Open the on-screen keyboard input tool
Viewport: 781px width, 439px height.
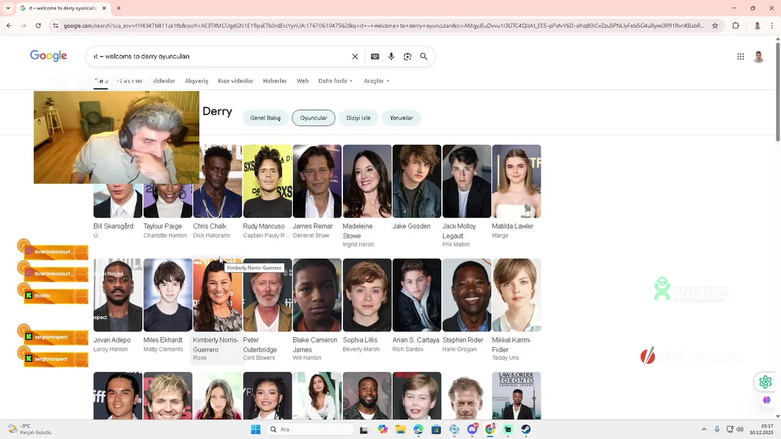(375, 57)
